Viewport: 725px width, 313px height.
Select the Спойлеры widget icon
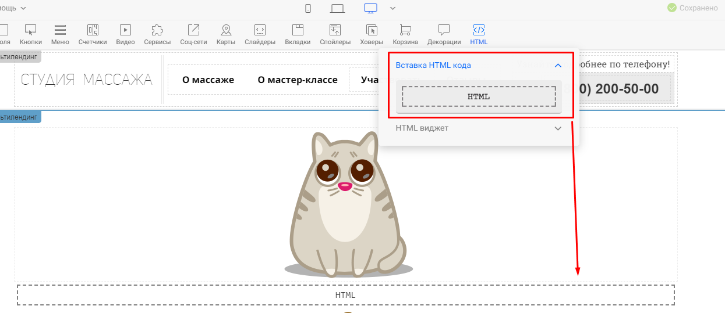pyautogui.click(x=335, y=30)
